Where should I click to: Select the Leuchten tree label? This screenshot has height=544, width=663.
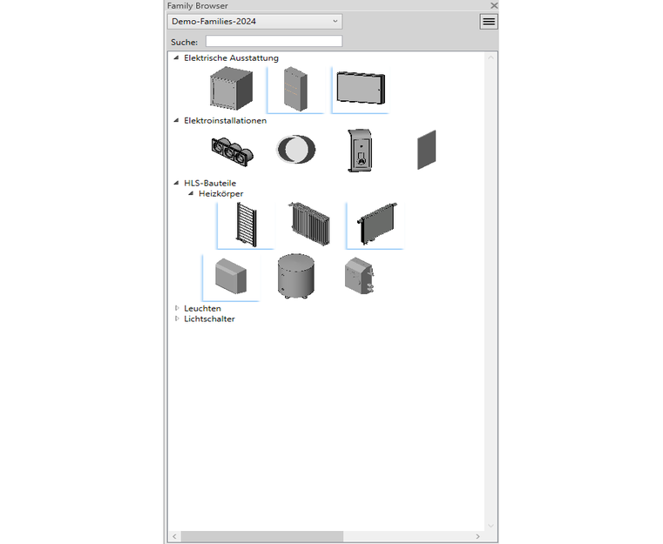[x=202, y=308]
